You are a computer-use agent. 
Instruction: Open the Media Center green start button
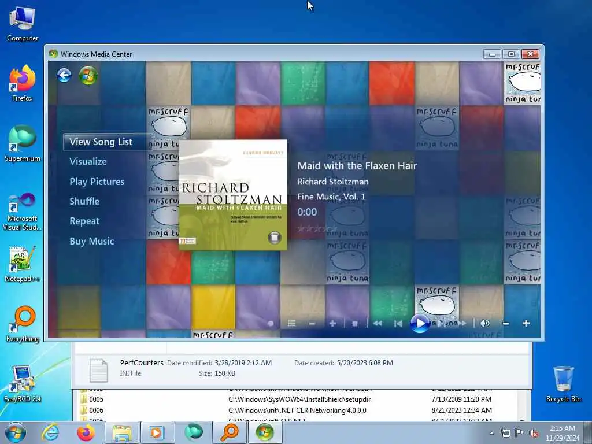[88, 75]
